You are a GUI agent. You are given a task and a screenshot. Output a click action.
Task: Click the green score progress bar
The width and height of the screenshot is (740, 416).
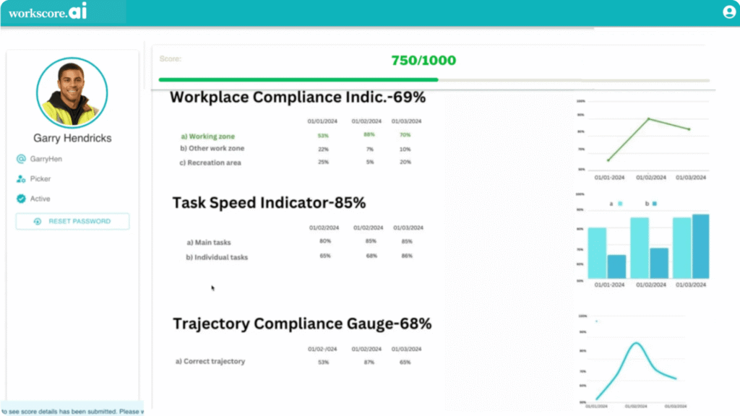298,79
